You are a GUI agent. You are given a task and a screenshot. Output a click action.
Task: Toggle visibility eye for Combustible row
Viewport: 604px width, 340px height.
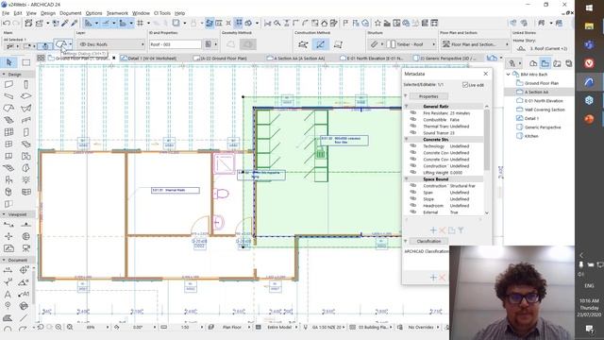[413, 120]
